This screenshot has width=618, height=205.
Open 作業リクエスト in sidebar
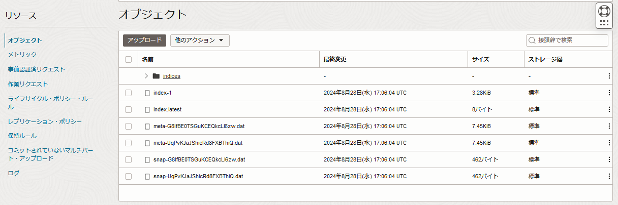click(27, 84)
